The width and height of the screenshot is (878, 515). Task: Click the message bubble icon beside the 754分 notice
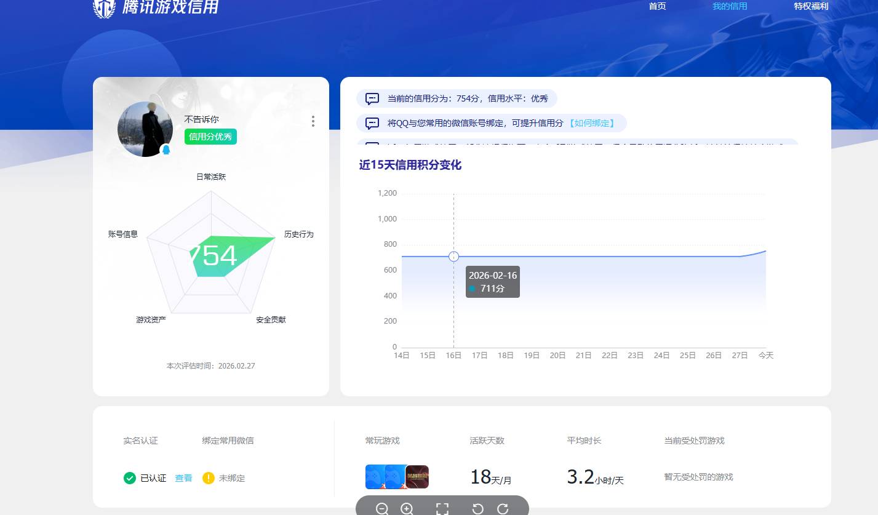(x=372, y=98)
